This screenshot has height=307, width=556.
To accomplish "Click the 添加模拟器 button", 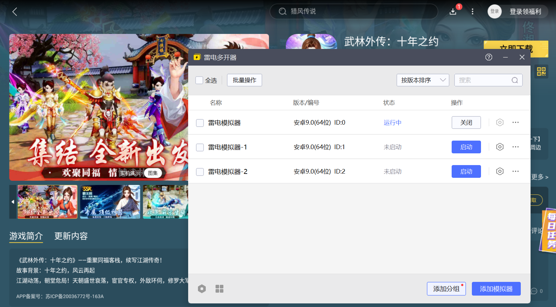I will tap(496, 289).
